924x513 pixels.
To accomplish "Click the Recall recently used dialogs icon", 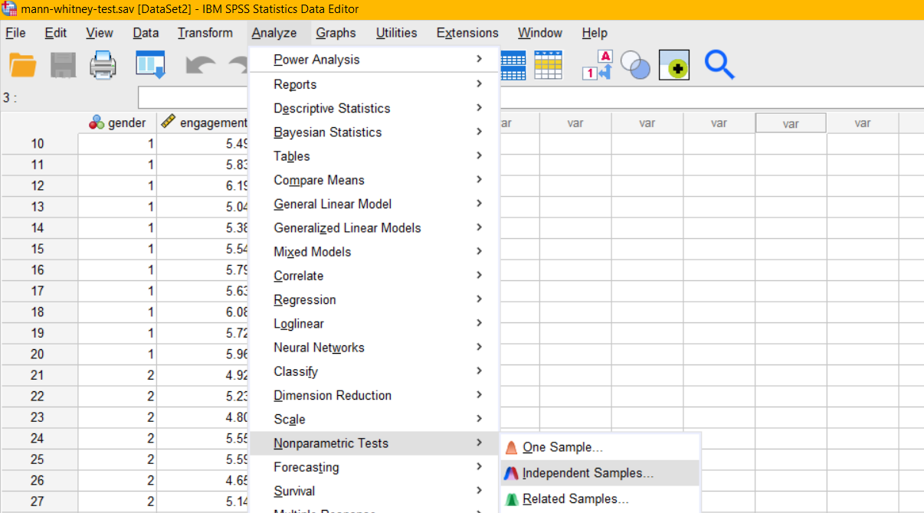I will [151, 66].
